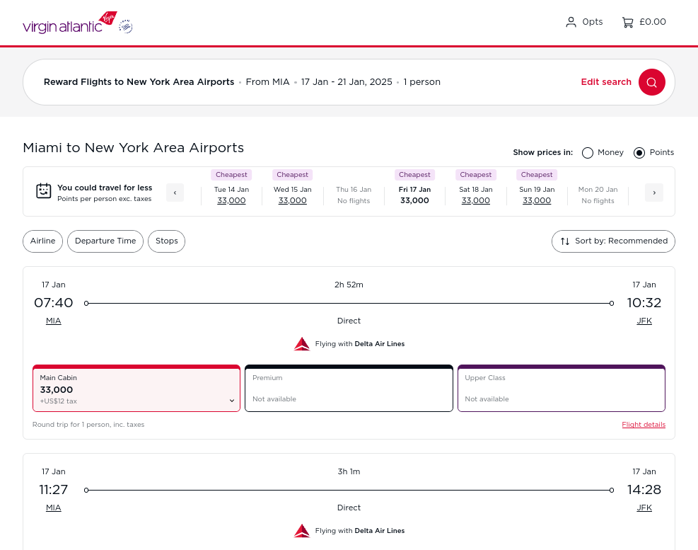Click Delta logo on 11:27 flight

point(302,531)
